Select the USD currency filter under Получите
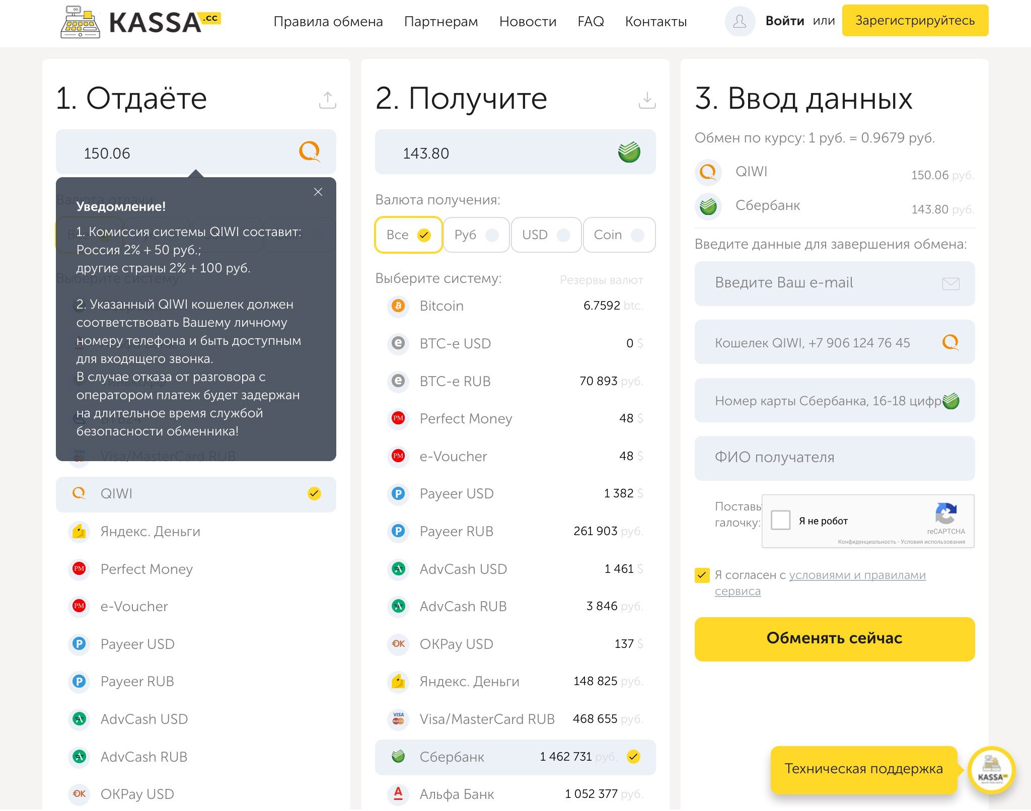The width and height of the screenshot is (1031, 811). pyautogui.click(x=546, y=235)
